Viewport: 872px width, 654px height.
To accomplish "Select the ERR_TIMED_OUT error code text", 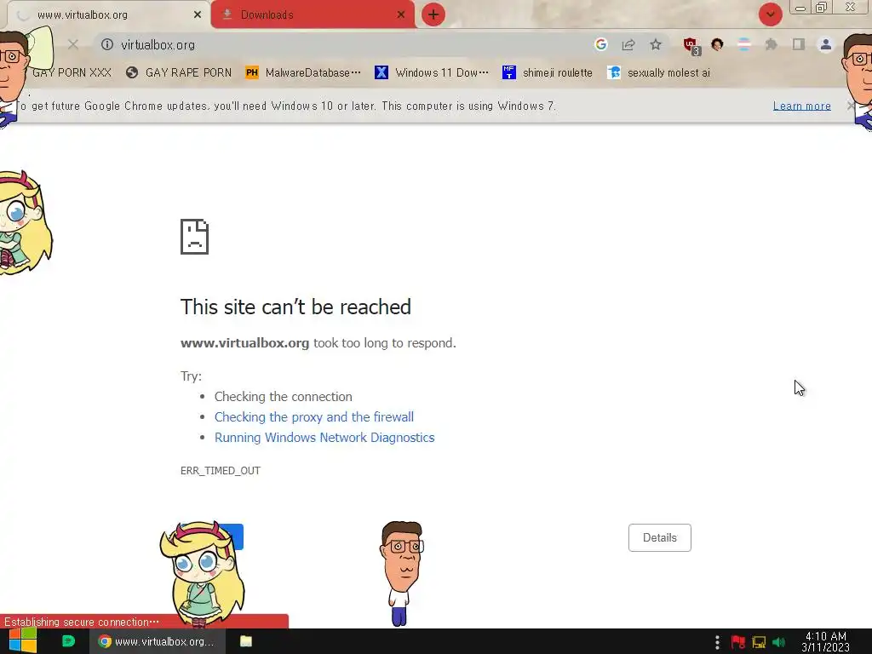I will click(221, 470).
